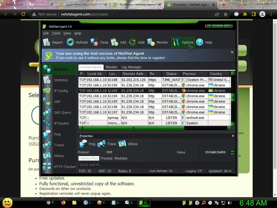The height and width of the screenshot is (208, 277).
Task: Click the Add rule toolbar icon
Action: (118, 43)
